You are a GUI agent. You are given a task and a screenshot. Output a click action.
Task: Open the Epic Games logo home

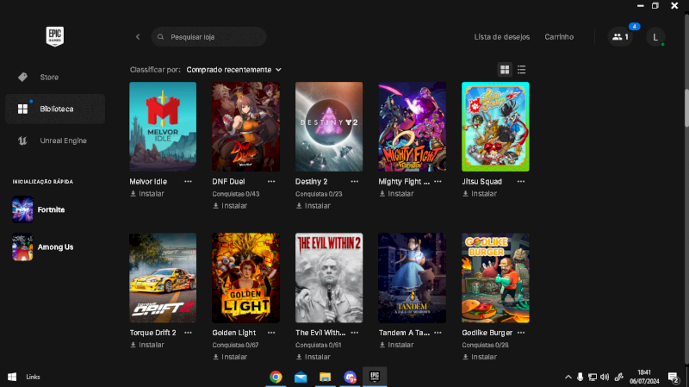[x=55, y=36]
